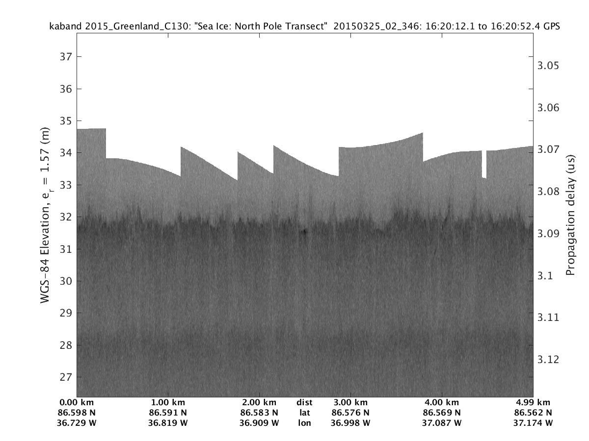
Task: Click the 'dist' row label
Action: 304,403
